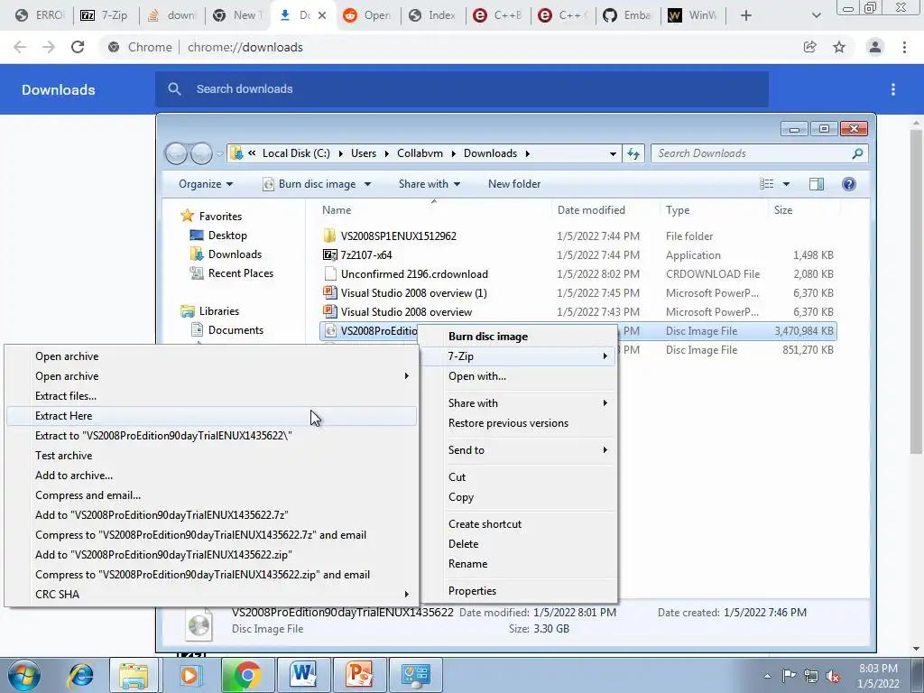The image size is (924, 693).
Task: Select the 7z2107-x64 application icon
Action: [330, 255]
